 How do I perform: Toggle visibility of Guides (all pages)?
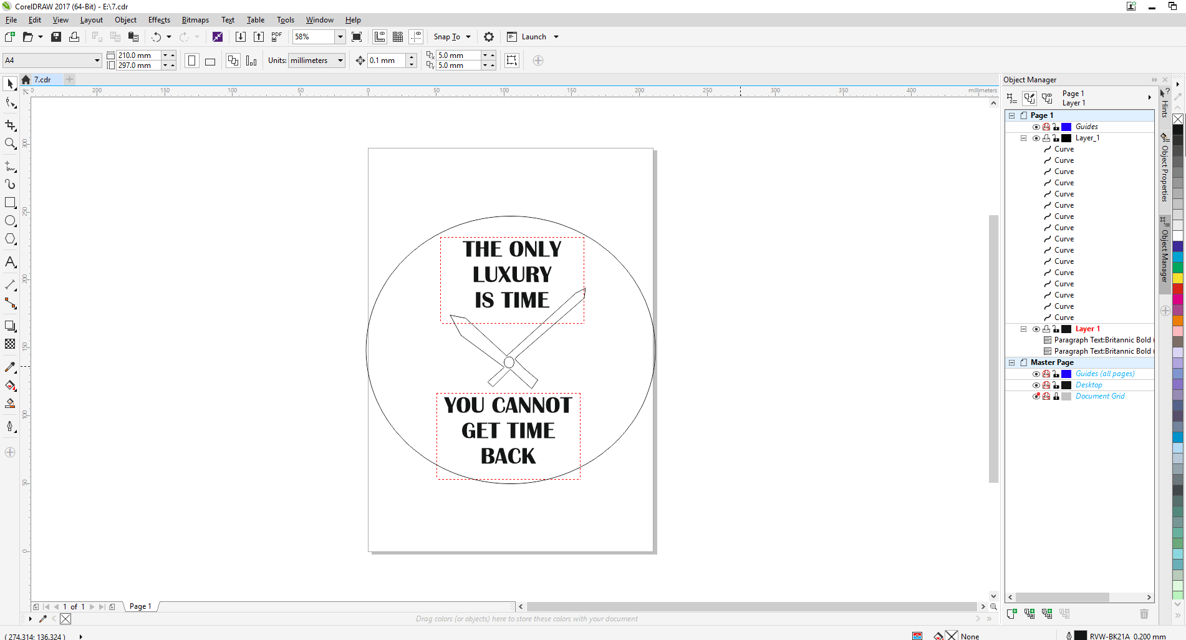[1036, 374]
